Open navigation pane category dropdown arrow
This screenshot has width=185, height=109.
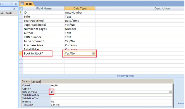point(11,4)
